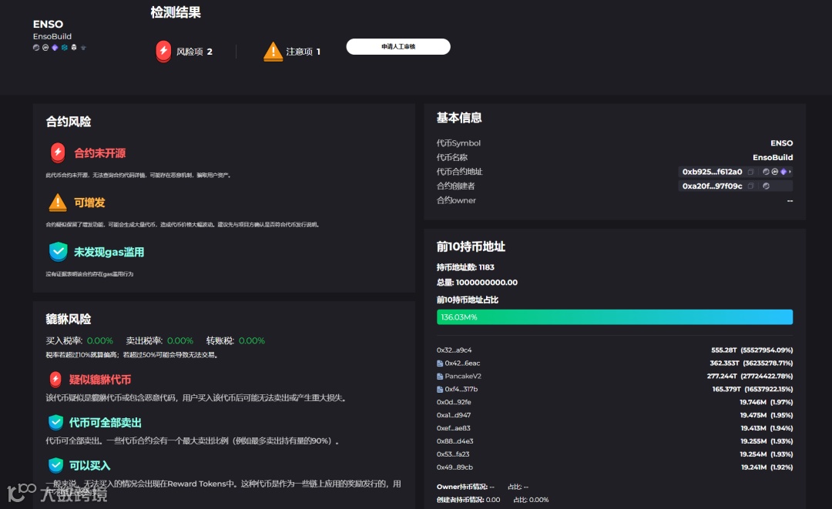
Task: Open holder address 0x32...a9c4
Action: [455, 350]
